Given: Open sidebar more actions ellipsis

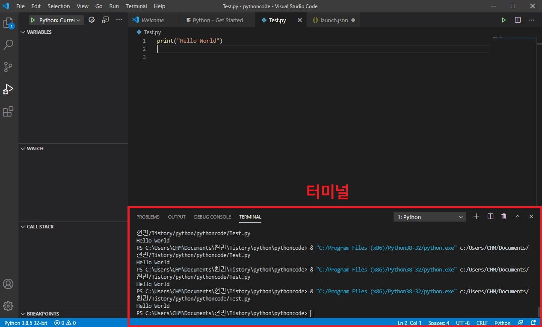Looking at the screenshot, I should tap(119, 20).
